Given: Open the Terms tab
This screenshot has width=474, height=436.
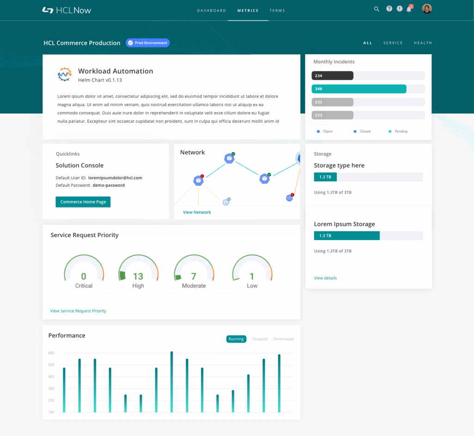Looking at the screenshot, I should coord(277,11).
